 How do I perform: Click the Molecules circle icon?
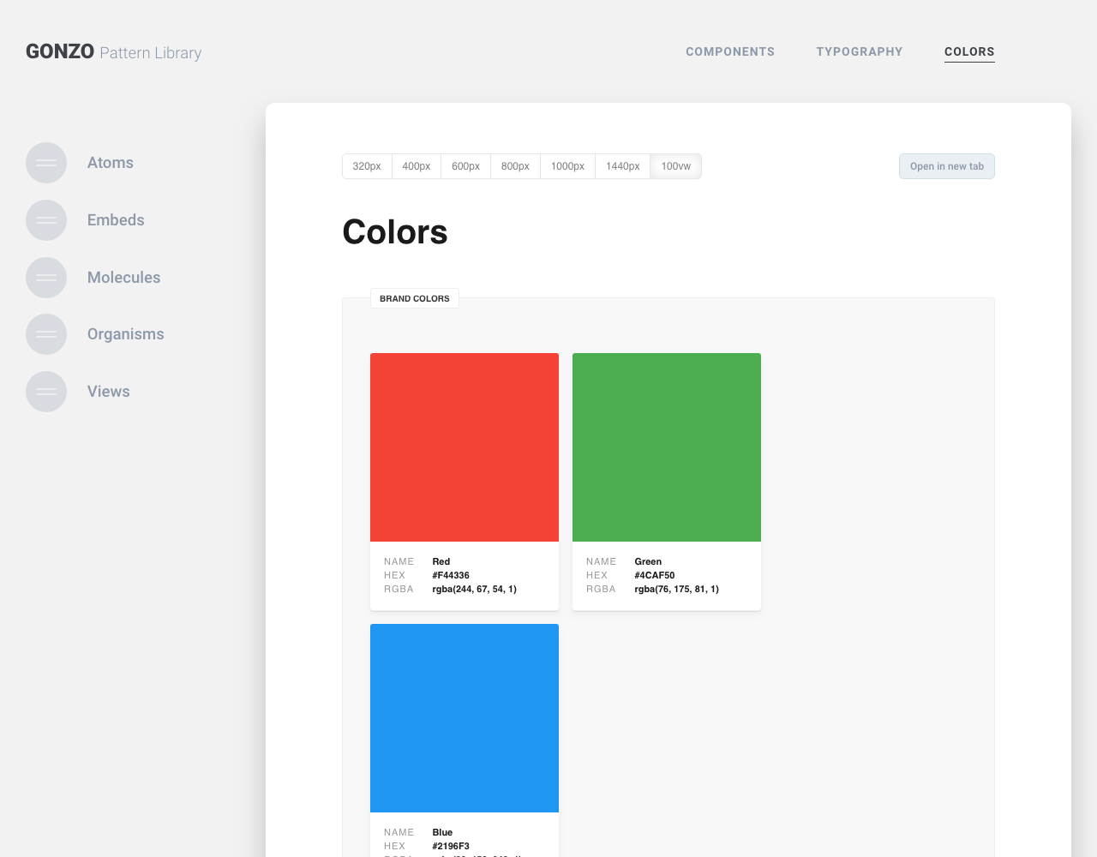tap(46, 278)
